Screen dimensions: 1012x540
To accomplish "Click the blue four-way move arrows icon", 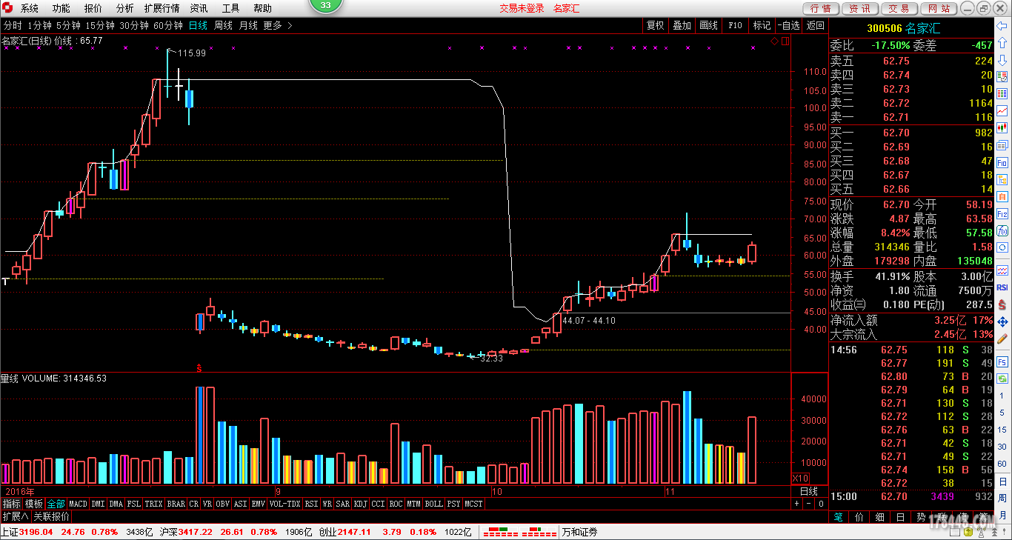I will 1002,322.
